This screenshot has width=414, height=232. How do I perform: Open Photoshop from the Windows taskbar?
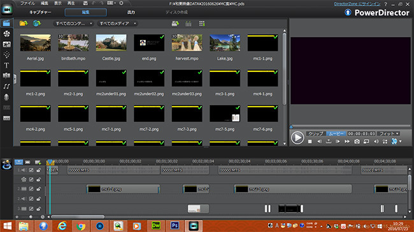pyautogui.click(x=175, y=226)
